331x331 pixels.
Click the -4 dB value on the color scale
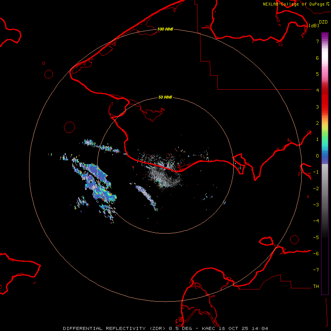coord(316,221)
